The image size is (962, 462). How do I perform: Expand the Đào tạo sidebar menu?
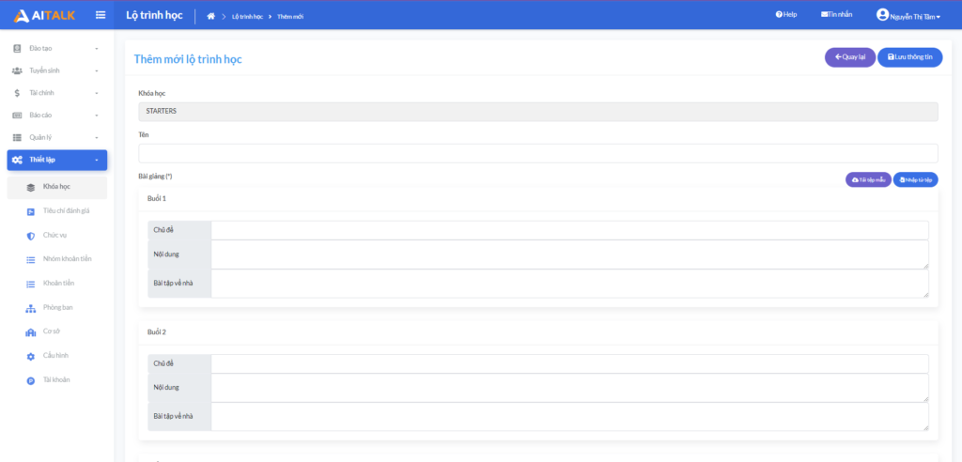click(56, 48)
